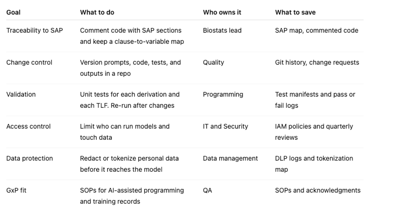Select the QA owner cell

[x=207, y=190]
